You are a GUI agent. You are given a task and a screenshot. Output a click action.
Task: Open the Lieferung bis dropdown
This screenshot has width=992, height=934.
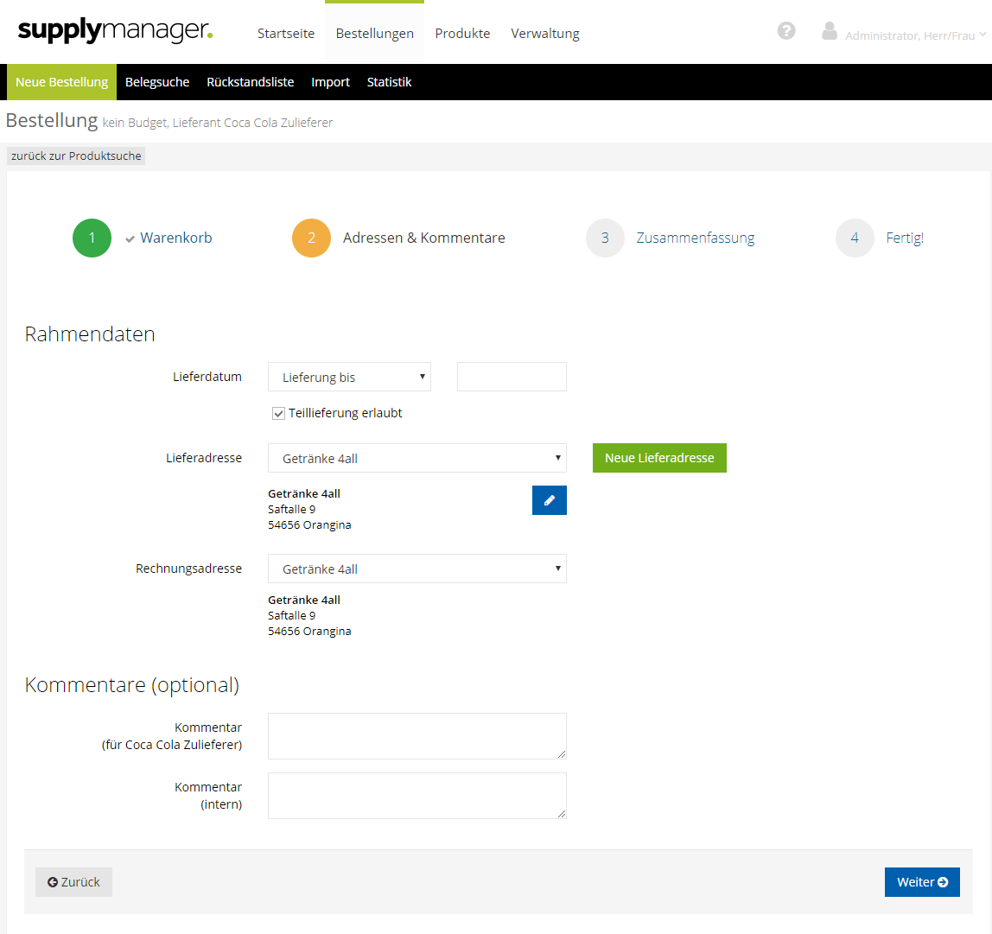tap(349, 378)
